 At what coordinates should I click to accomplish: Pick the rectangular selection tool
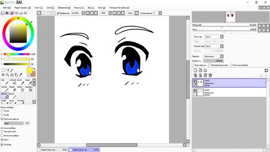pos(3,70)
